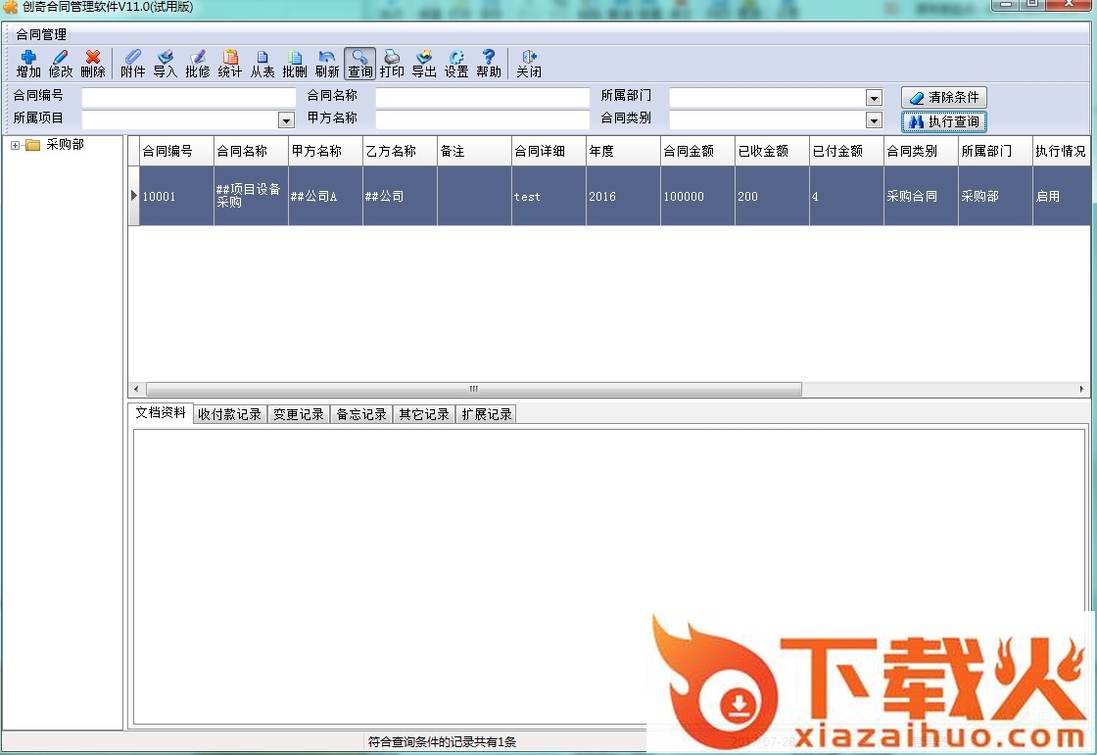
Task: Open the 所属部门 dropdown list
Action: [874, 98]
